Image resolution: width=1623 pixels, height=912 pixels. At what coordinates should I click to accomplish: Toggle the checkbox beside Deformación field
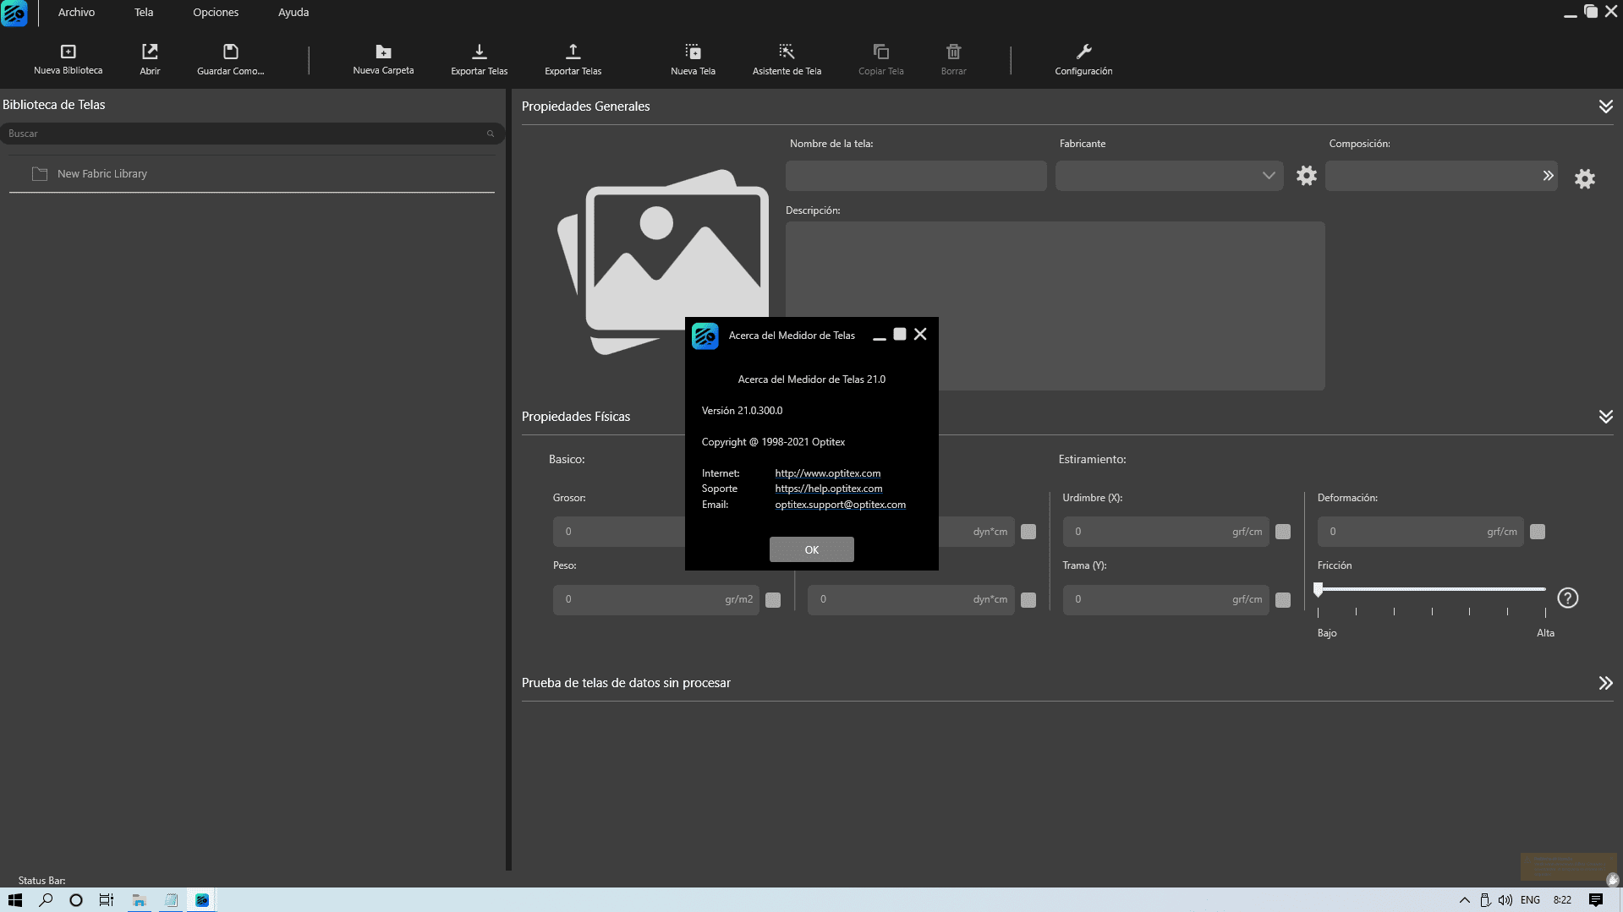tap(1538, 532)
